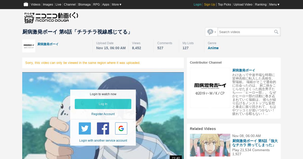Click the Niconico TV icon in top bar
Viewport: 303px width, 159px height.
26,4
